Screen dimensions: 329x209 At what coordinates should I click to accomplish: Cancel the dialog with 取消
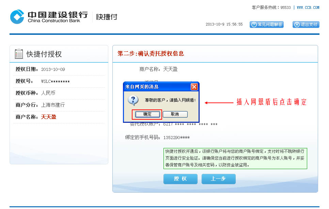pos(175,114)
